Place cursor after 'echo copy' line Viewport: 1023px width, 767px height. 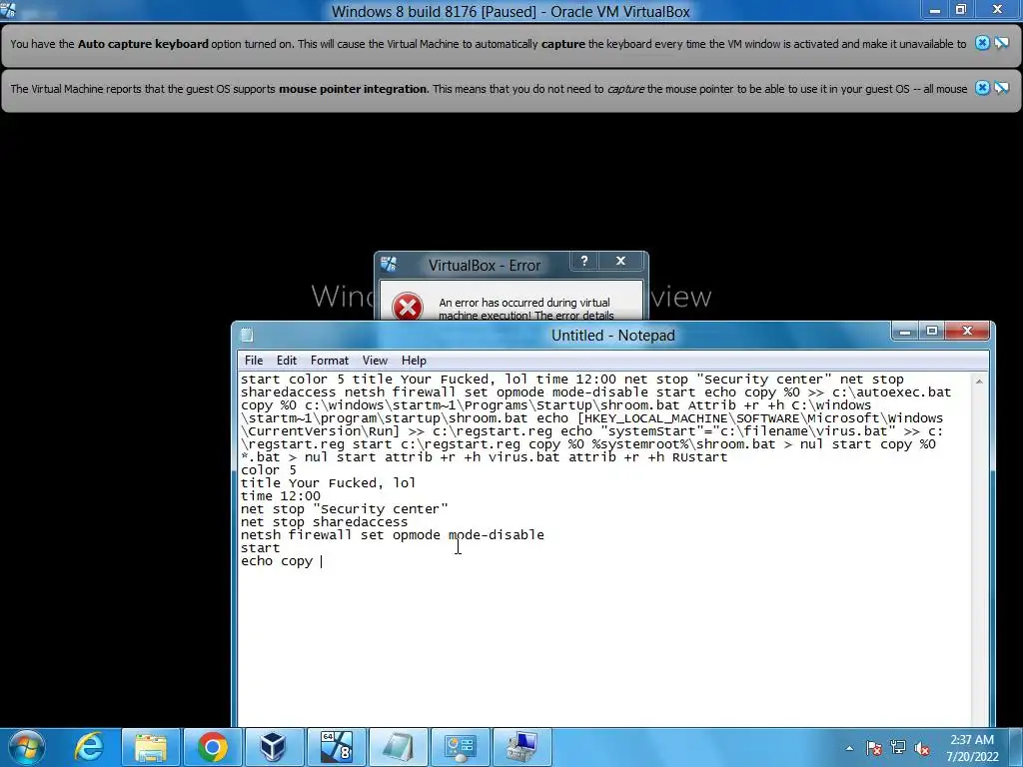pyautogui.click(x=322, y=561)
